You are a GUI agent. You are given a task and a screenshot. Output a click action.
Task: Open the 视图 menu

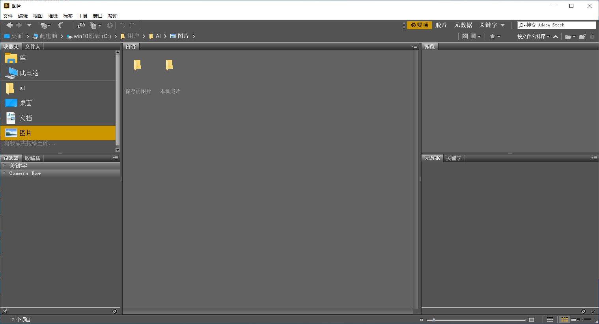[38, 16]
